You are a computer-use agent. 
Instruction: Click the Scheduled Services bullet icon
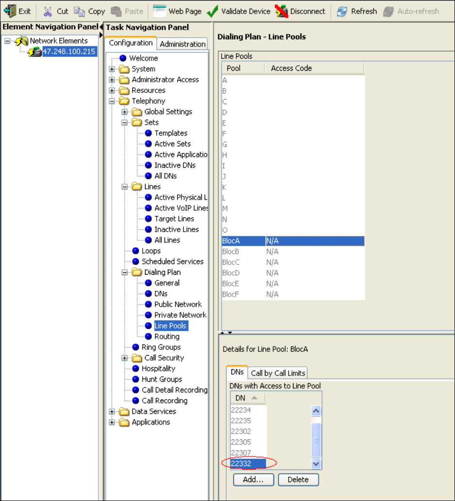[x=136, y=261]
